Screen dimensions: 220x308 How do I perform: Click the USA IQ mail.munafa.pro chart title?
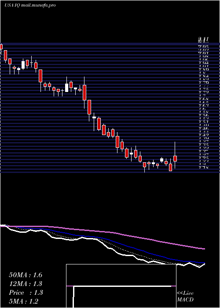pos(30,5)
